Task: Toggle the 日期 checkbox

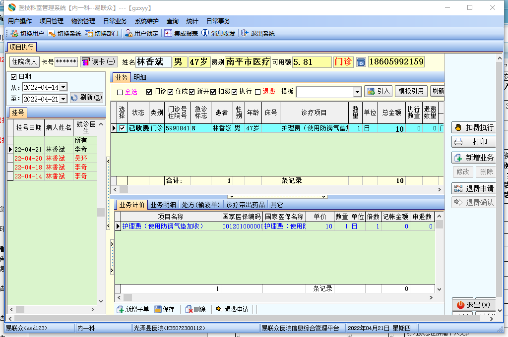Action: coord(13,77)
